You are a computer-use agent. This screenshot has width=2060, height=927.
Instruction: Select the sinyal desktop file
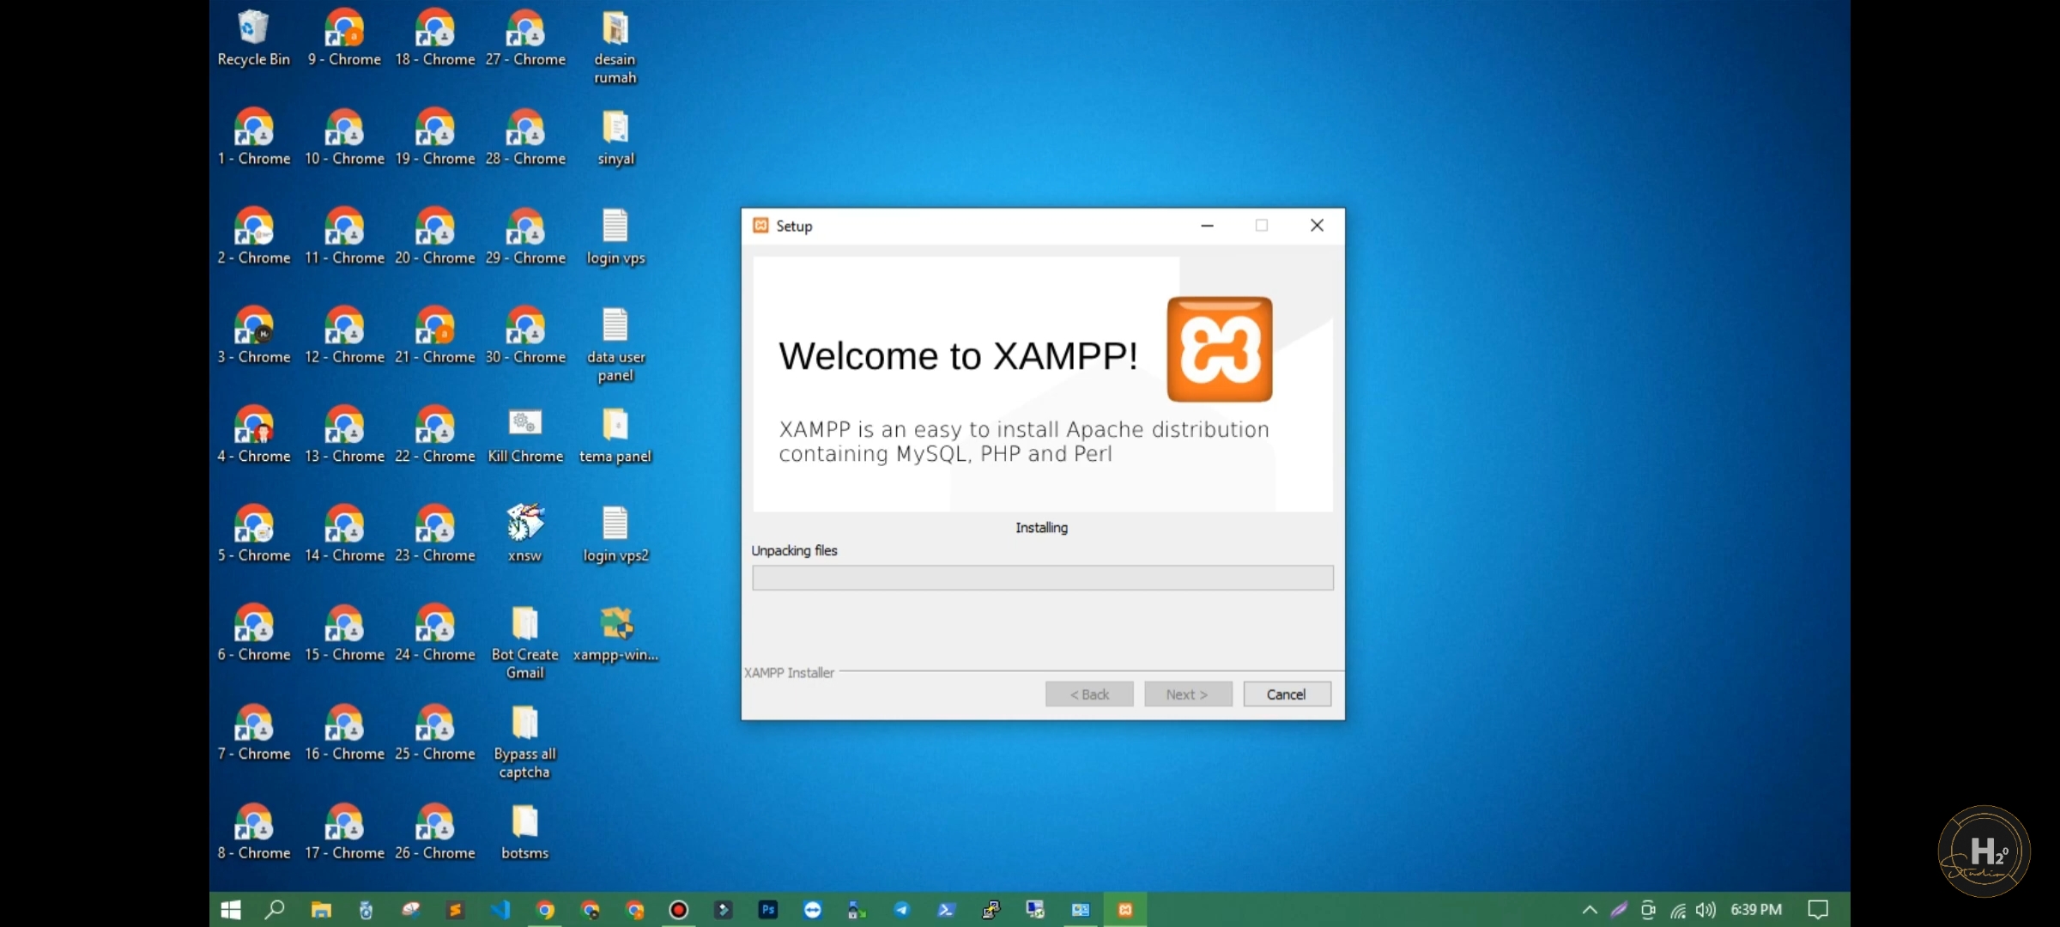click(x=615, y=138)
